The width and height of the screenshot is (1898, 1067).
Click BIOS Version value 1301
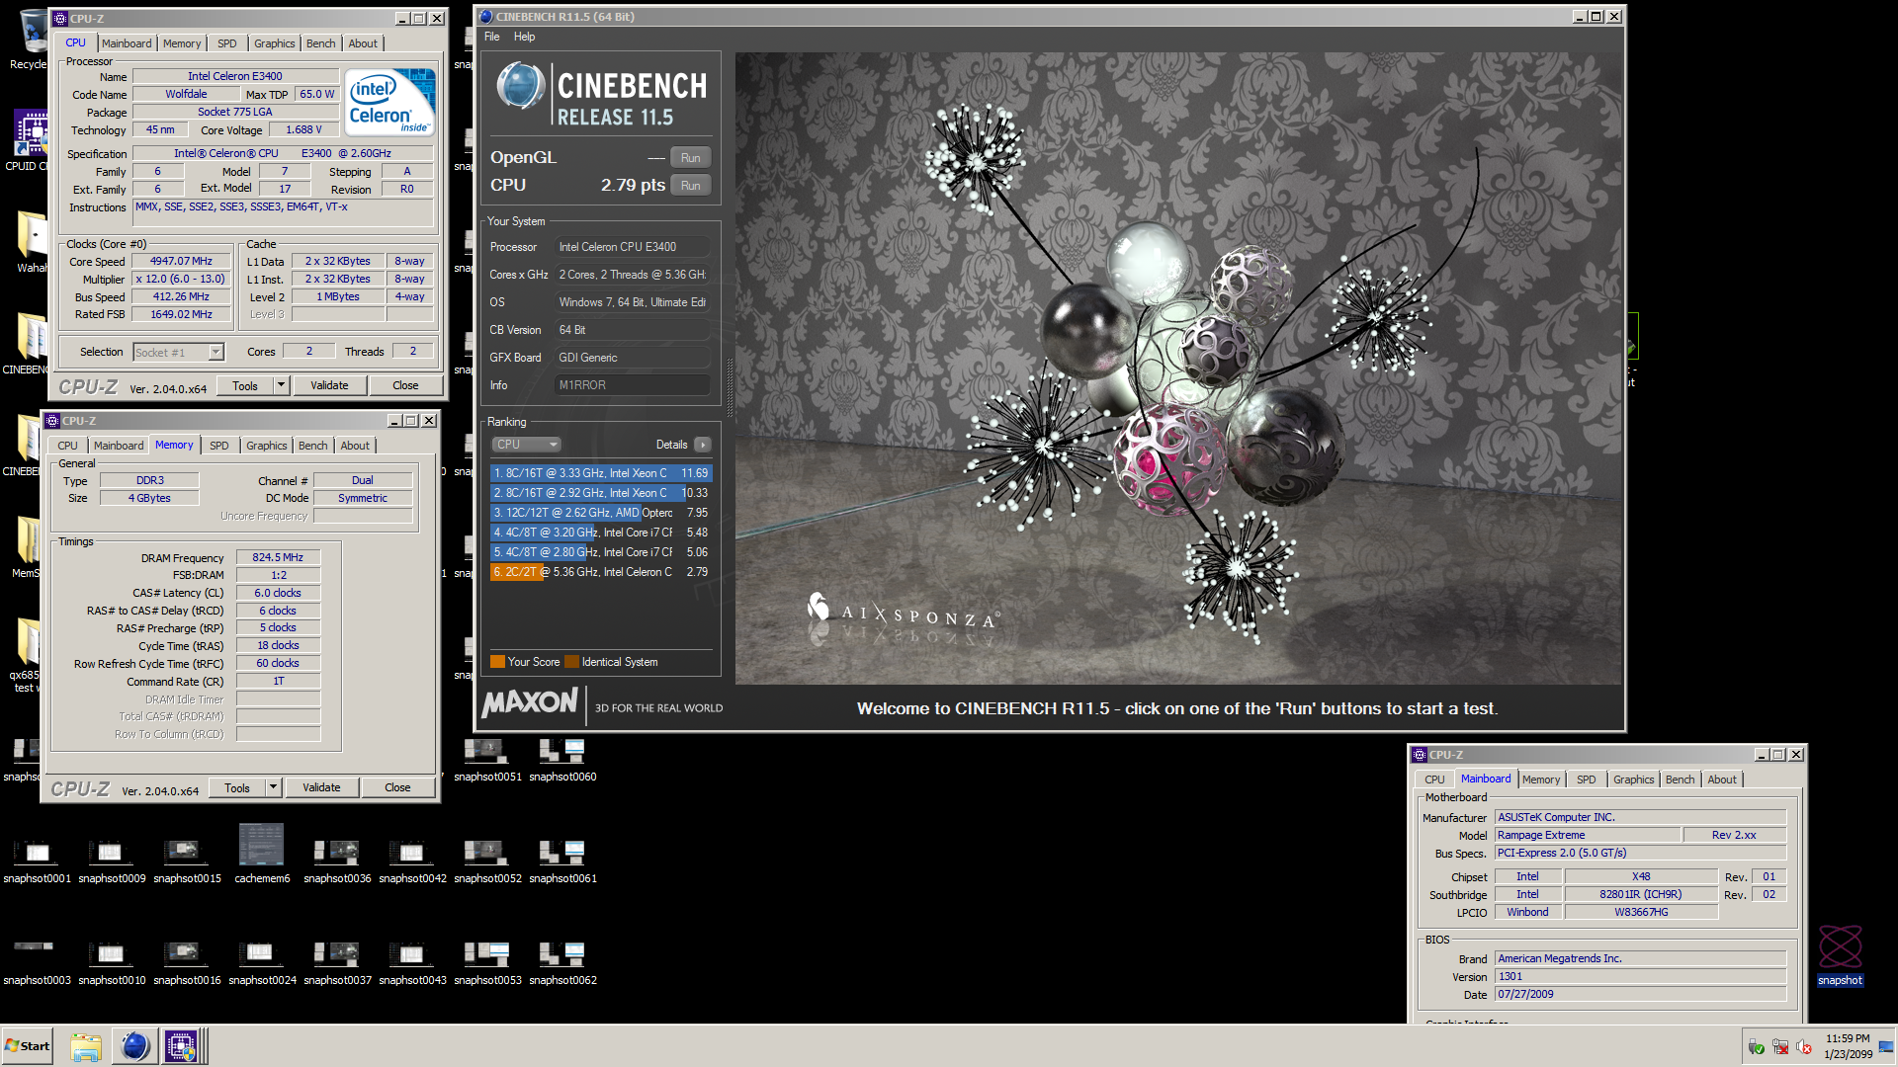pyautogui.click(x=1640, y=976)
